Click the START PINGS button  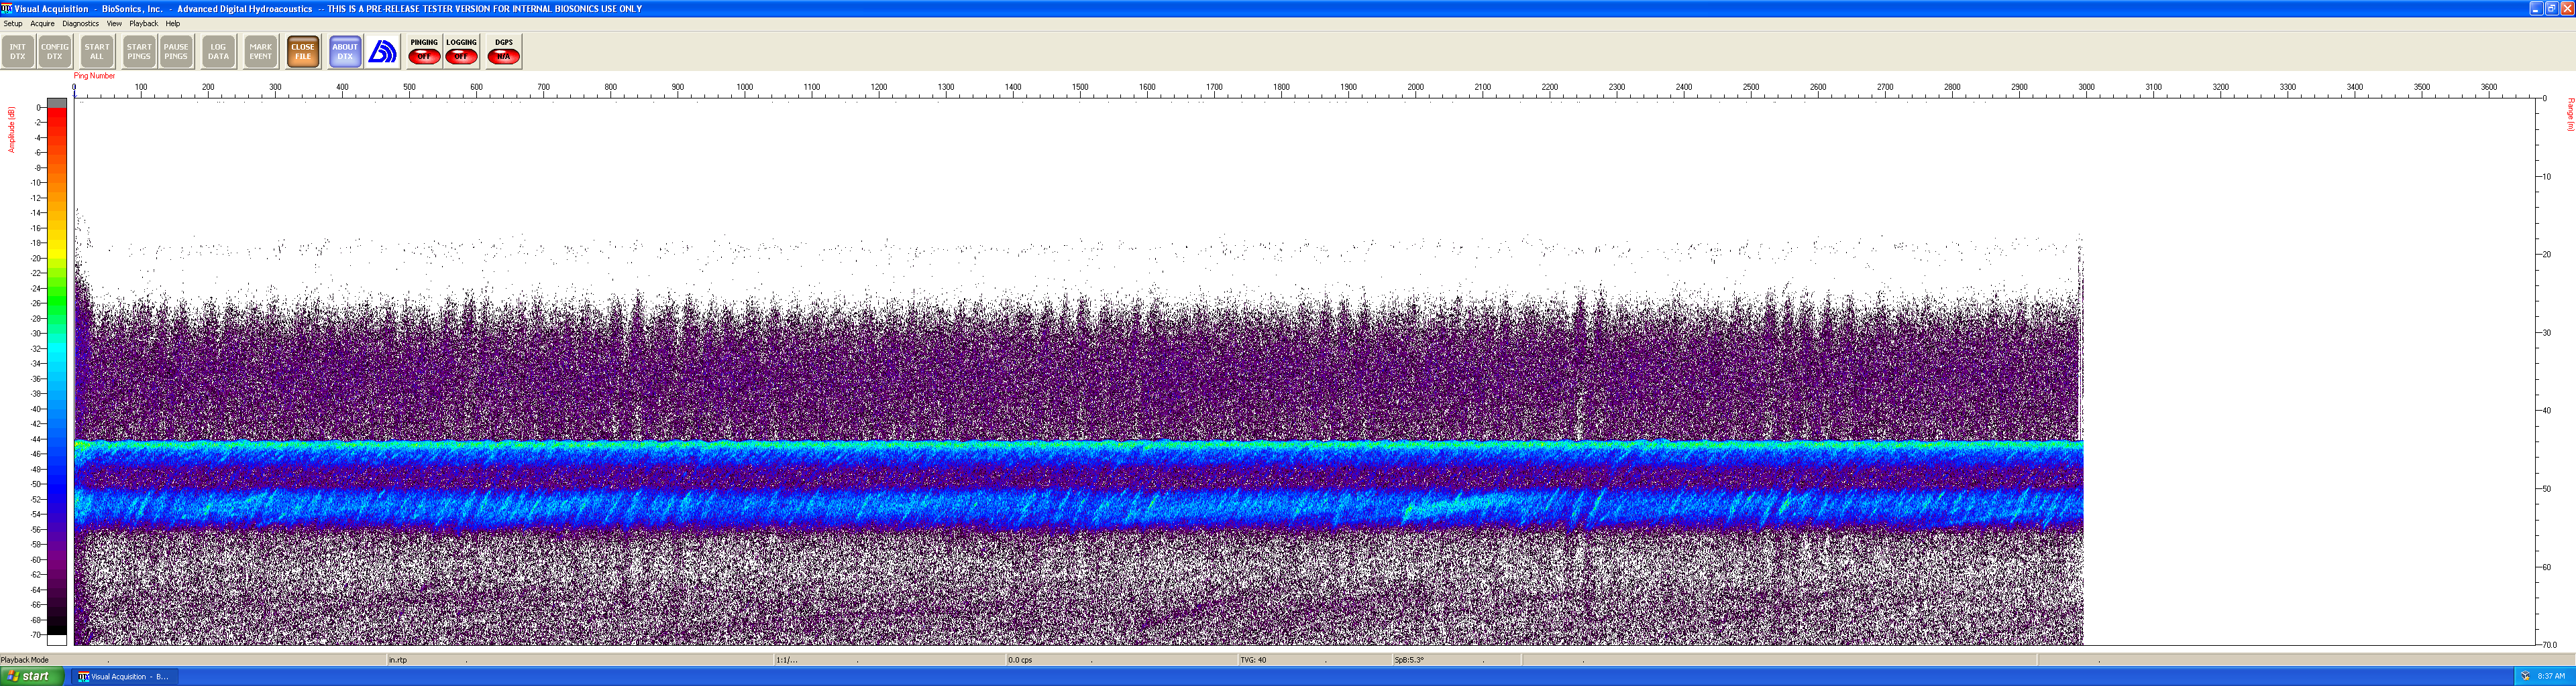pos(139,52)
